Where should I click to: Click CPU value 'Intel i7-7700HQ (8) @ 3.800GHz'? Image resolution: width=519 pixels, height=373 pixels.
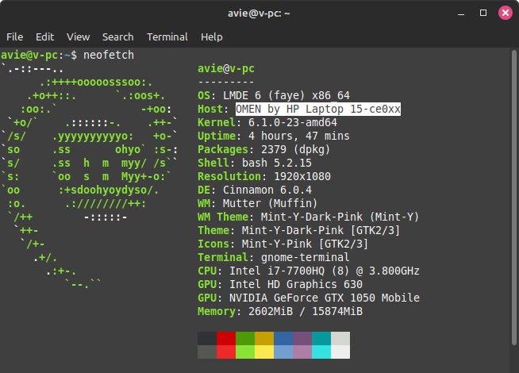coord(325,271)
